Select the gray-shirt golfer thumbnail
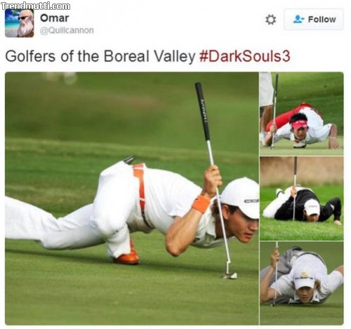The image size is (351, 329). pos(302,283)
